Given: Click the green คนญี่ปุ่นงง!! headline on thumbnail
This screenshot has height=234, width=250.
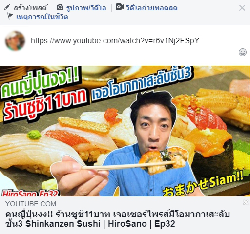Looking at the screenshot, I should click(40, 84).
